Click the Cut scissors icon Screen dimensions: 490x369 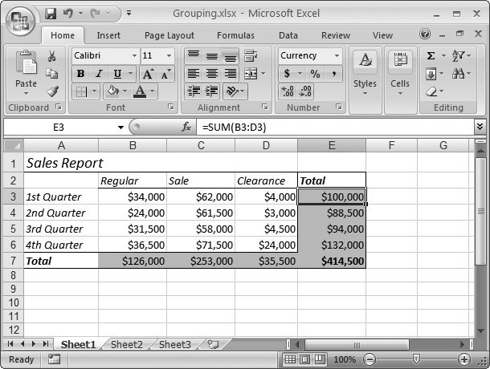point(52,56)
